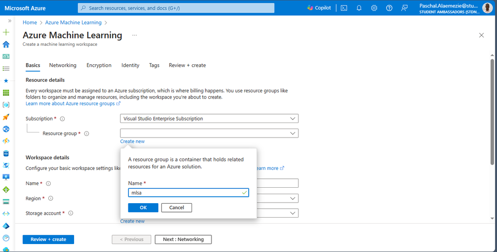This screenshot has width=497, height=252.
Task: Expand the left sidebar menu chevrons
Action: tap(9, 21)
